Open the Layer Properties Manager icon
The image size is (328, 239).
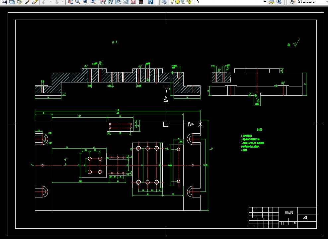164,2
